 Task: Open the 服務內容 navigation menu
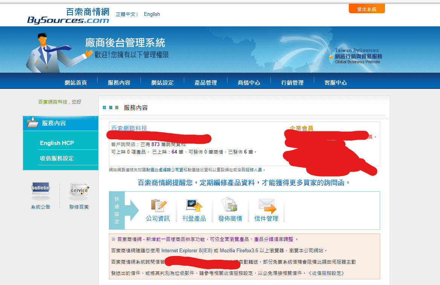coord(119,83)
